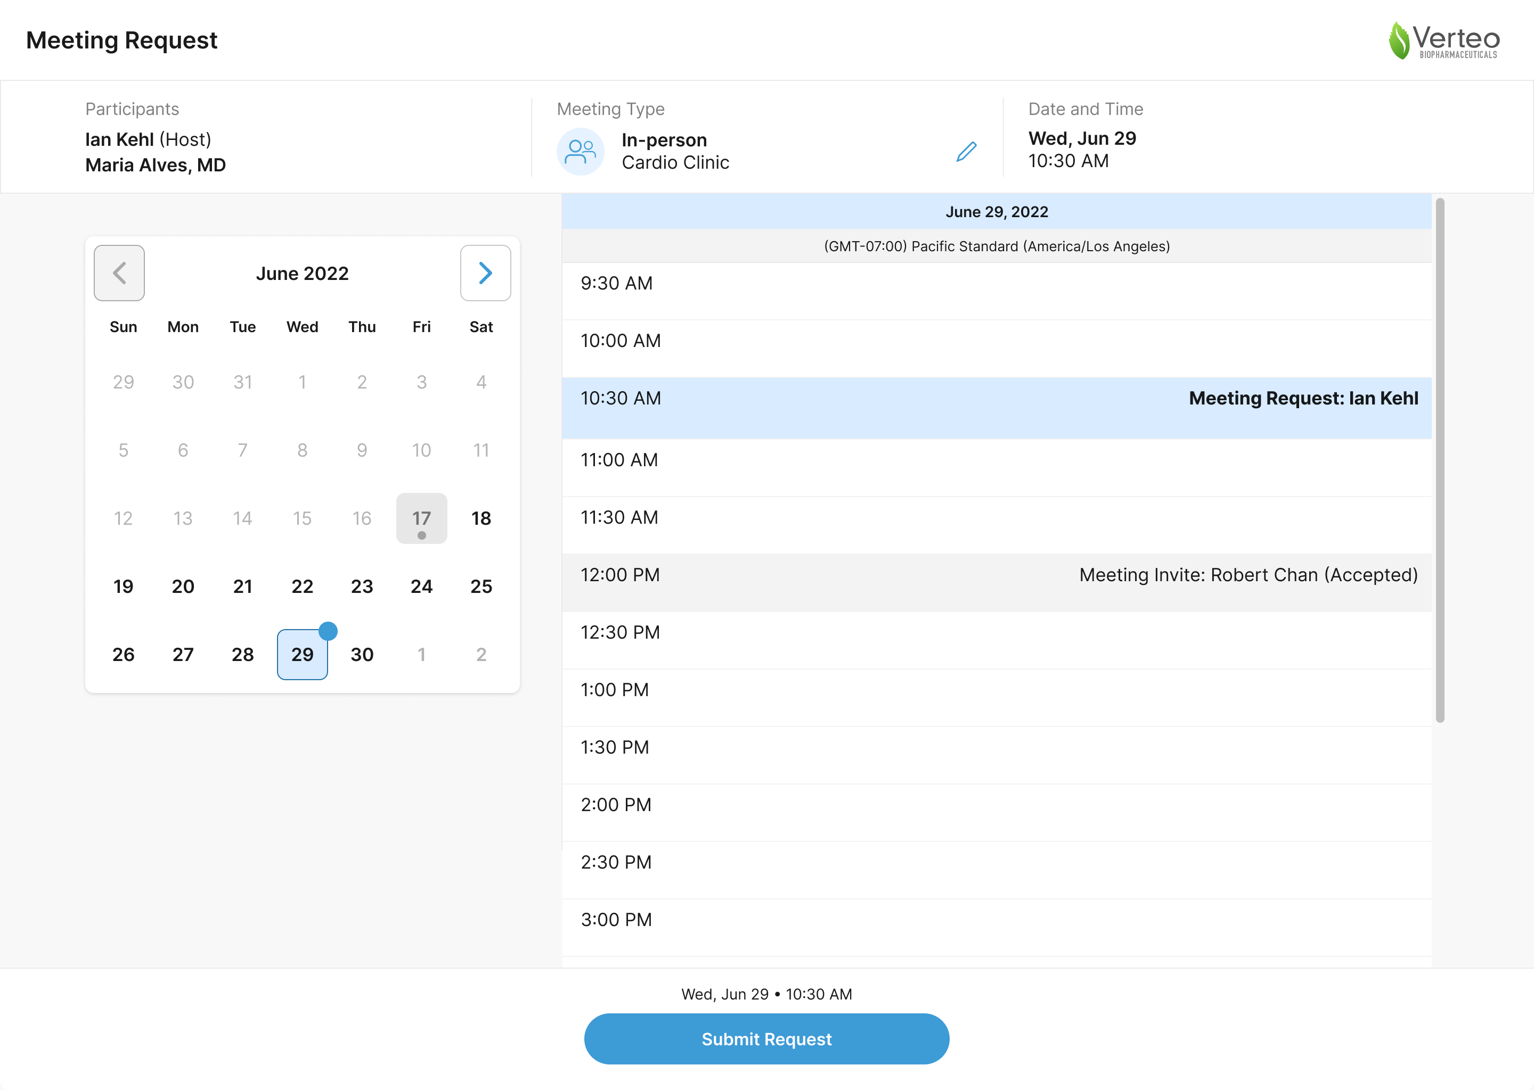Go to next month with right chevron

coord(485,273)
